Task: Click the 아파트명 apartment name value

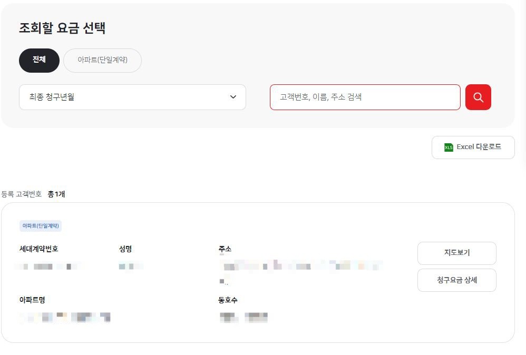Action: (63, 317)
